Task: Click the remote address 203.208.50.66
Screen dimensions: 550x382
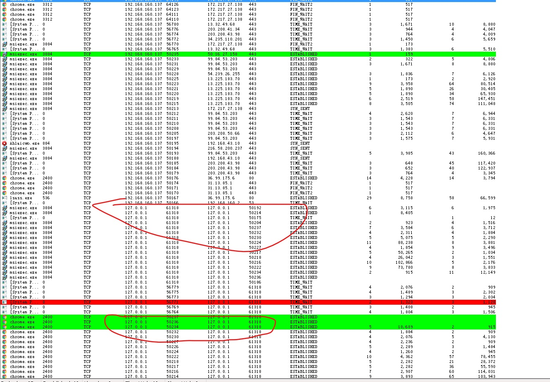Action: (x=224, y=133)
